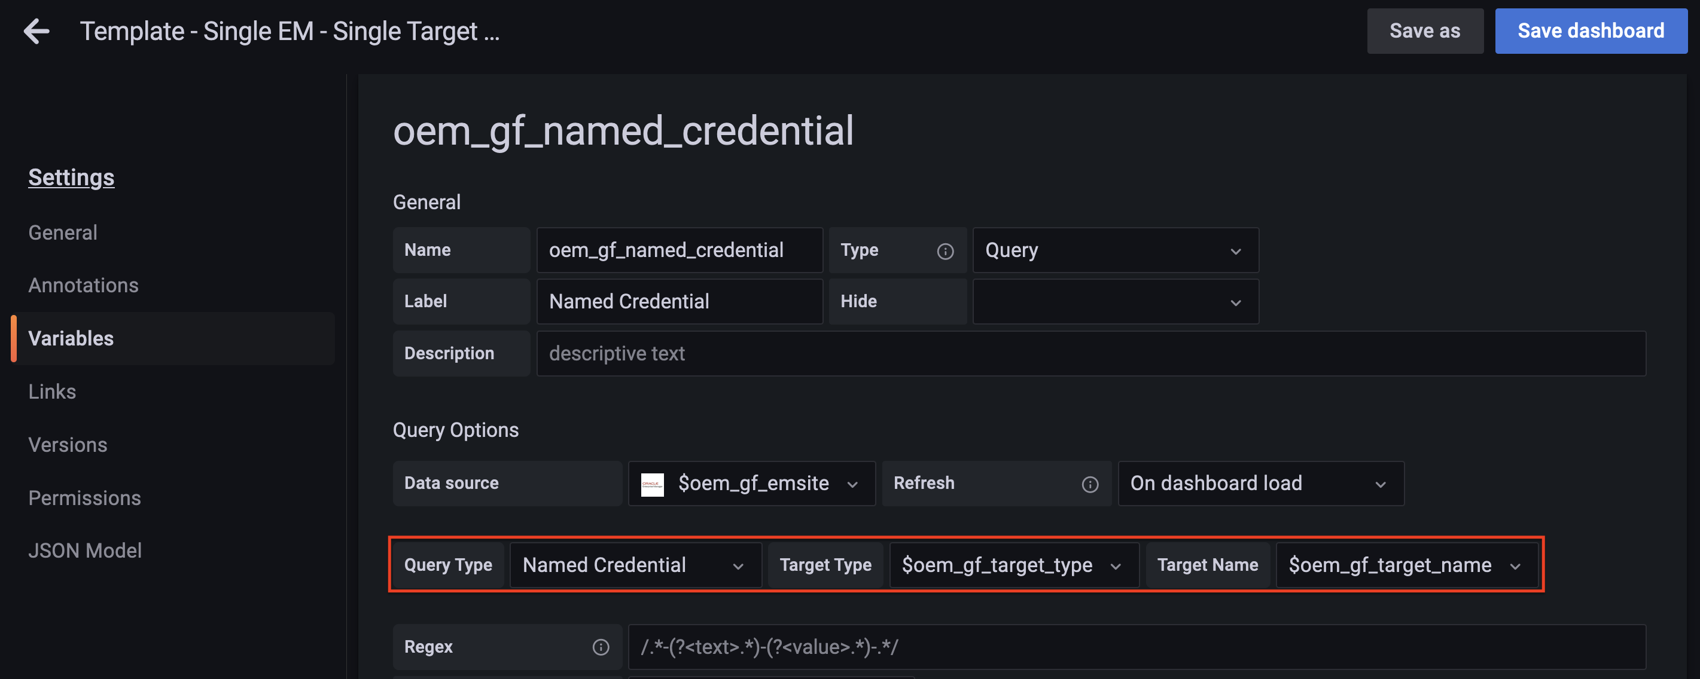Click the Regex info icon
Viewport: 1700px width, 679px height.
[x=601, y=647]
